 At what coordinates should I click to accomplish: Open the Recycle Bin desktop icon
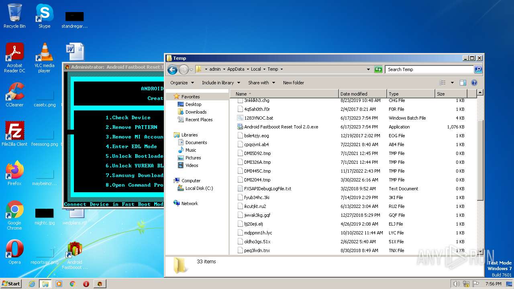(14, 16)
